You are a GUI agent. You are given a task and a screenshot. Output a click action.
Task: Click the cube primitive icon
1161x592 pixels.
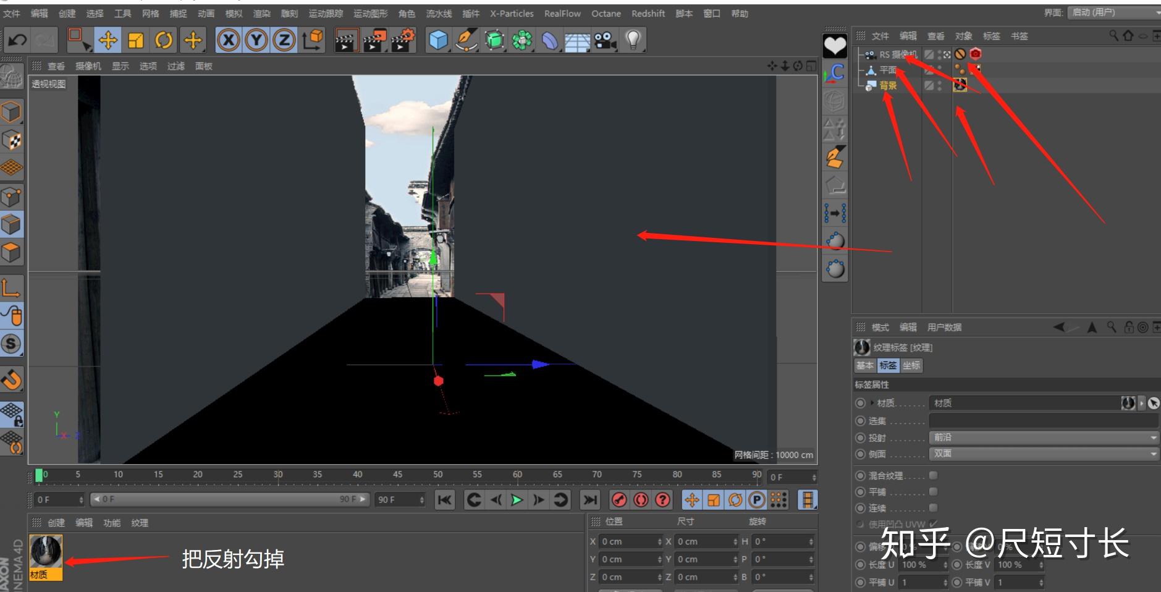pos(439,40)
